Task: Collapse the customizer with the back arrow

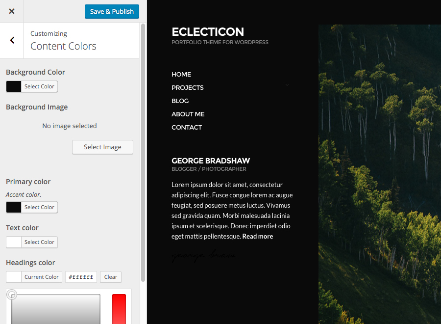Action: (11, 40)
